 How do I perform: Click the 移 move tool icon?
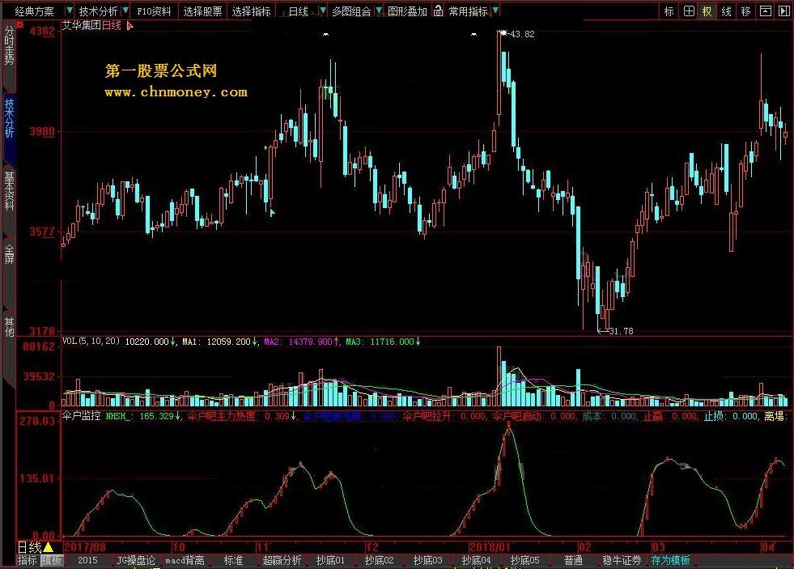pos(745,11)
